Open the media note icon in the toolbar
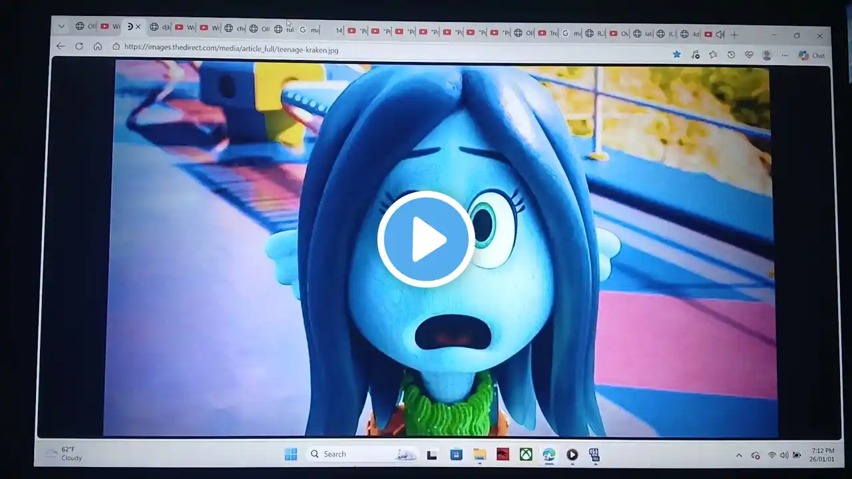 pos(696,55)
